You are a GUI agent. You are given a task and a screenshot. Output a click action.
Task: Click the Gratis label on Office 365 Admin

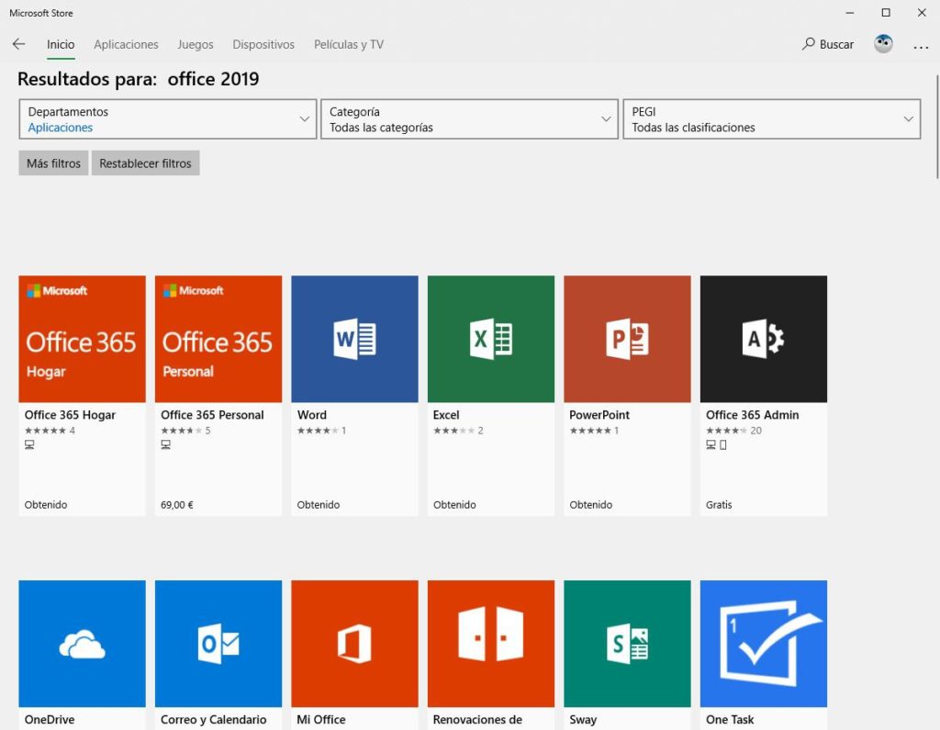click(x=719, y=504)
